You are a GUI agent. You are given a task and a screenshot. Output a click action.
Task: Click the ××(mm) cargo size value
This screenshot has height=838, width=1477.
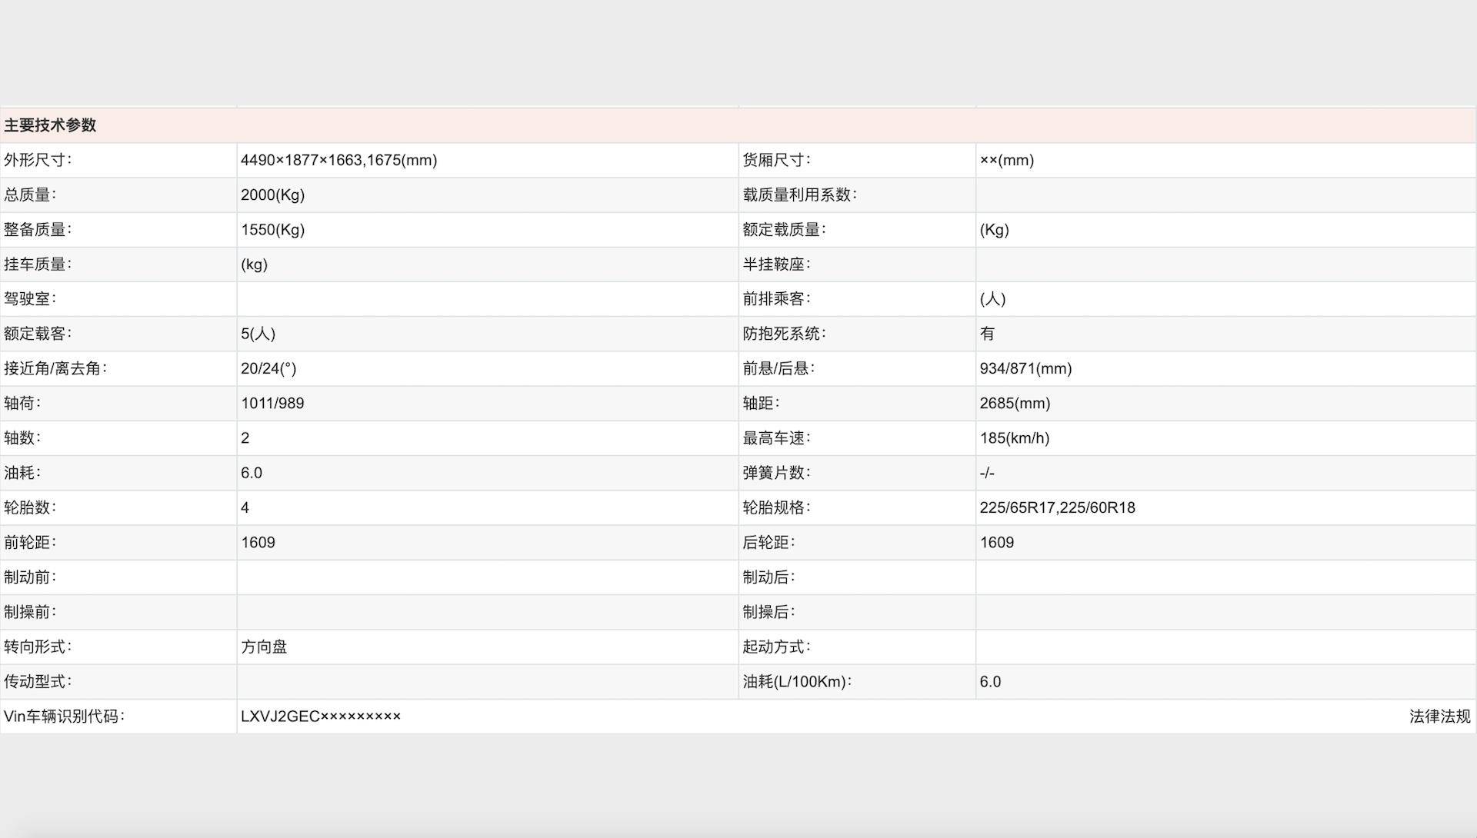tap(1006, 160)
